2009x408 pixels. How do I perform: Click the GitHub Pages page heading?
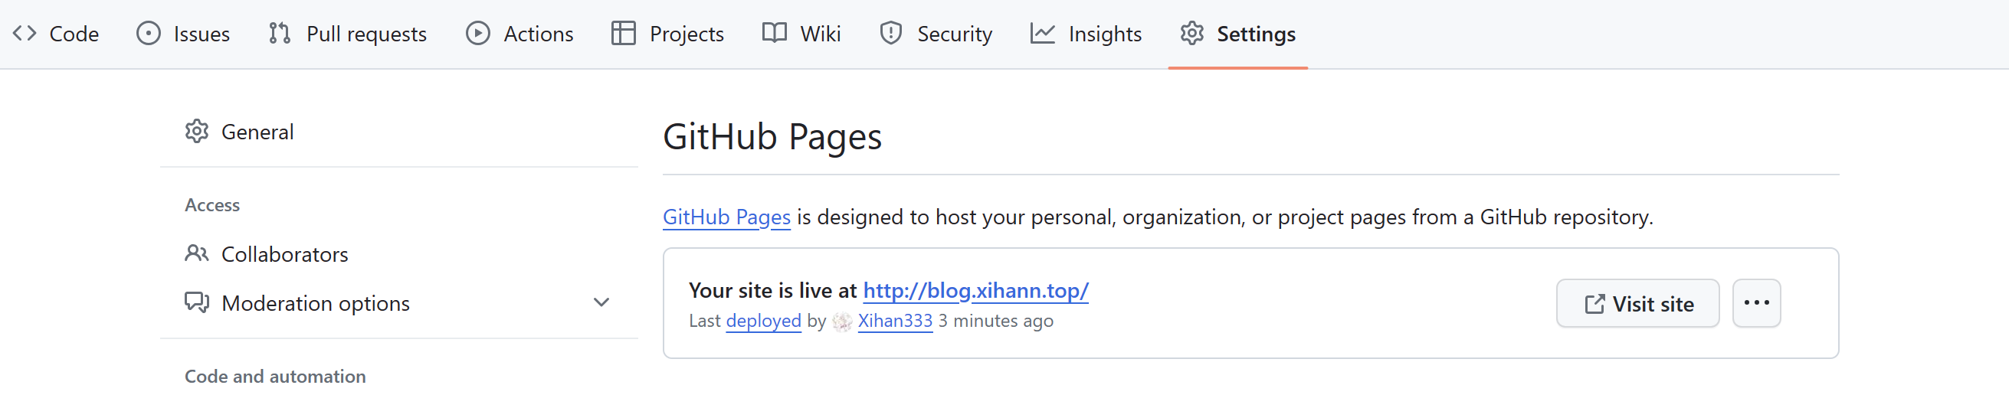(772, 137)
